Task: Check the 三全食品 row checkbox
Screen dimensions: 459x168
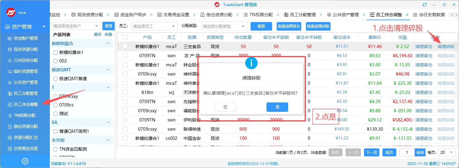Action: tap(125, 47)
